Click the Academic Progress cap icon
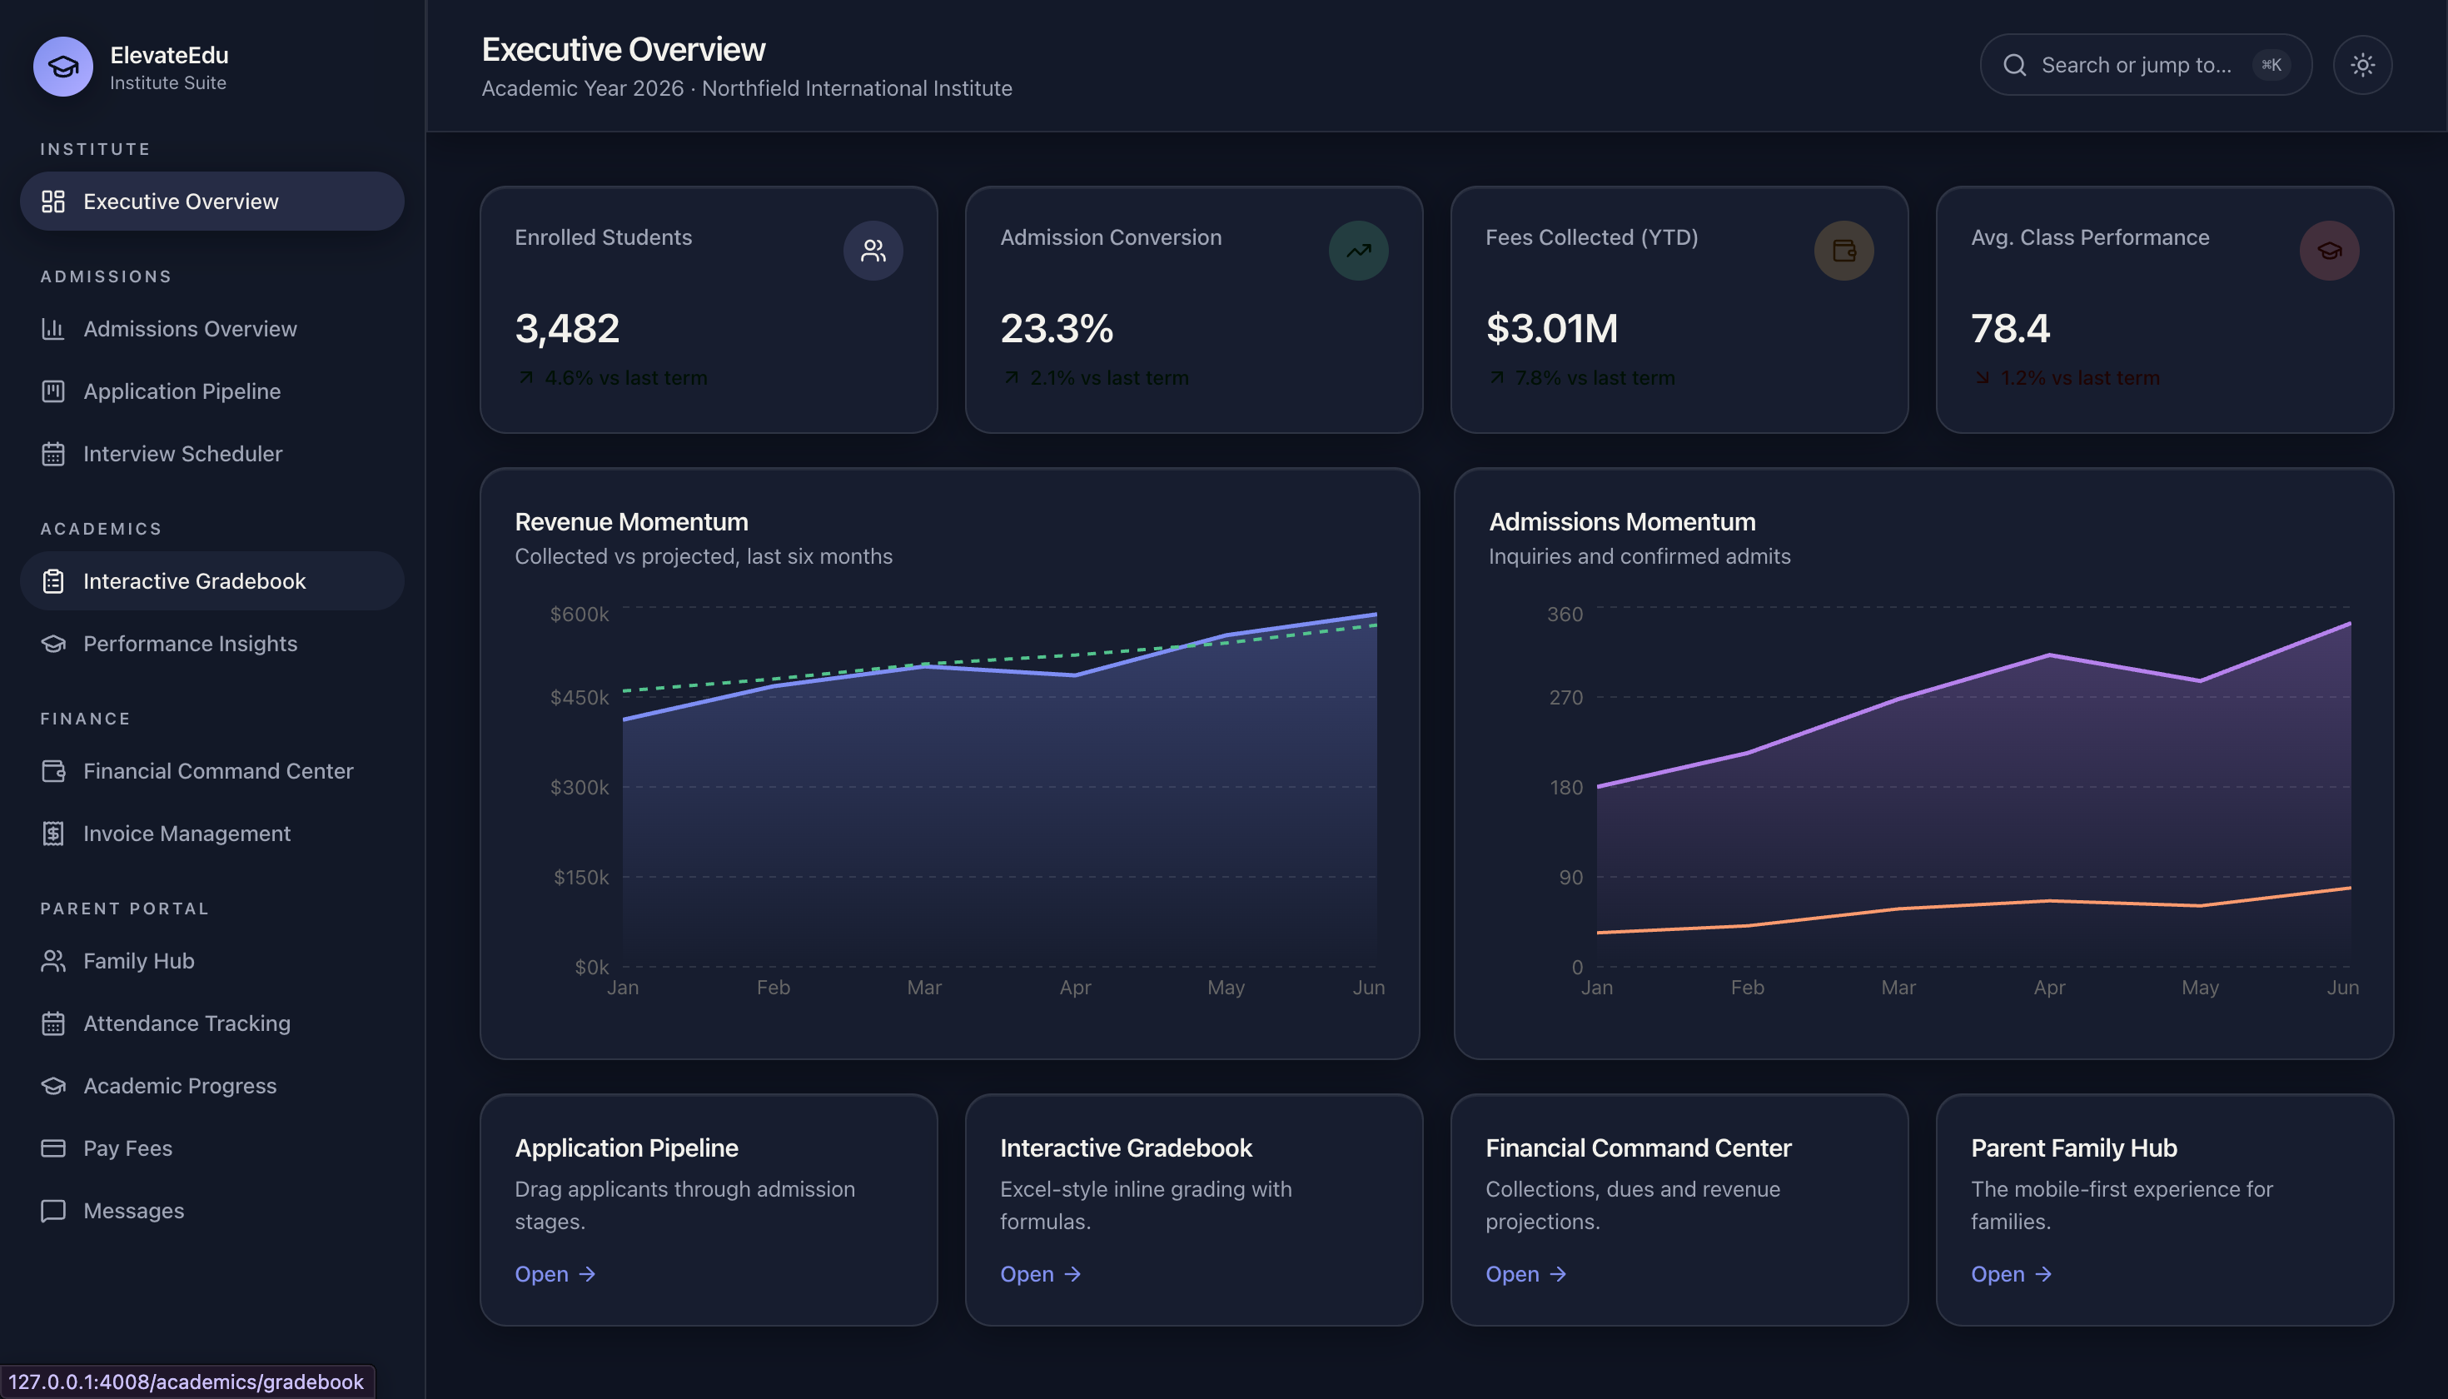This screenshot has width=2448, height=1399. (52, 1086)
